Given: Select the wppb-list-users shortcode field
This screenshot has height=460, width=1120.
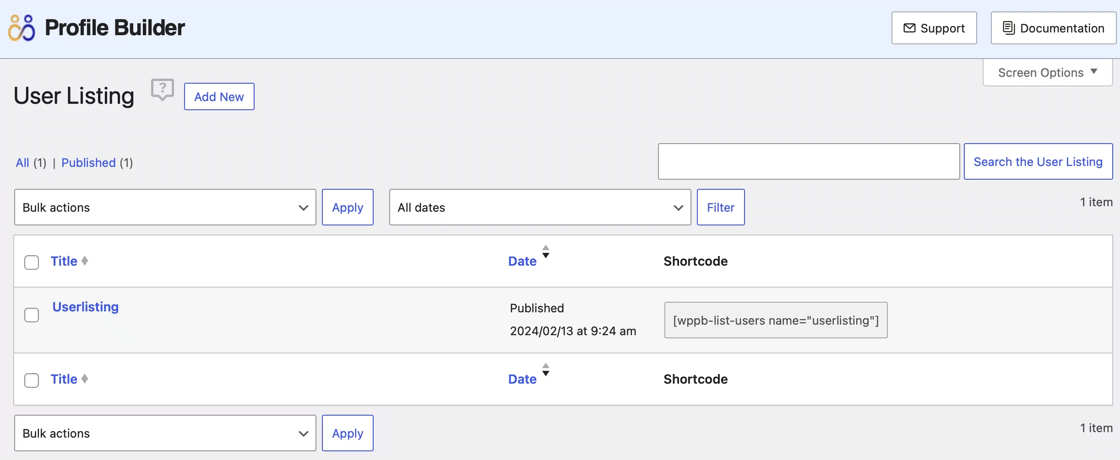Looking at the screenshot, I should click(776, 320).
